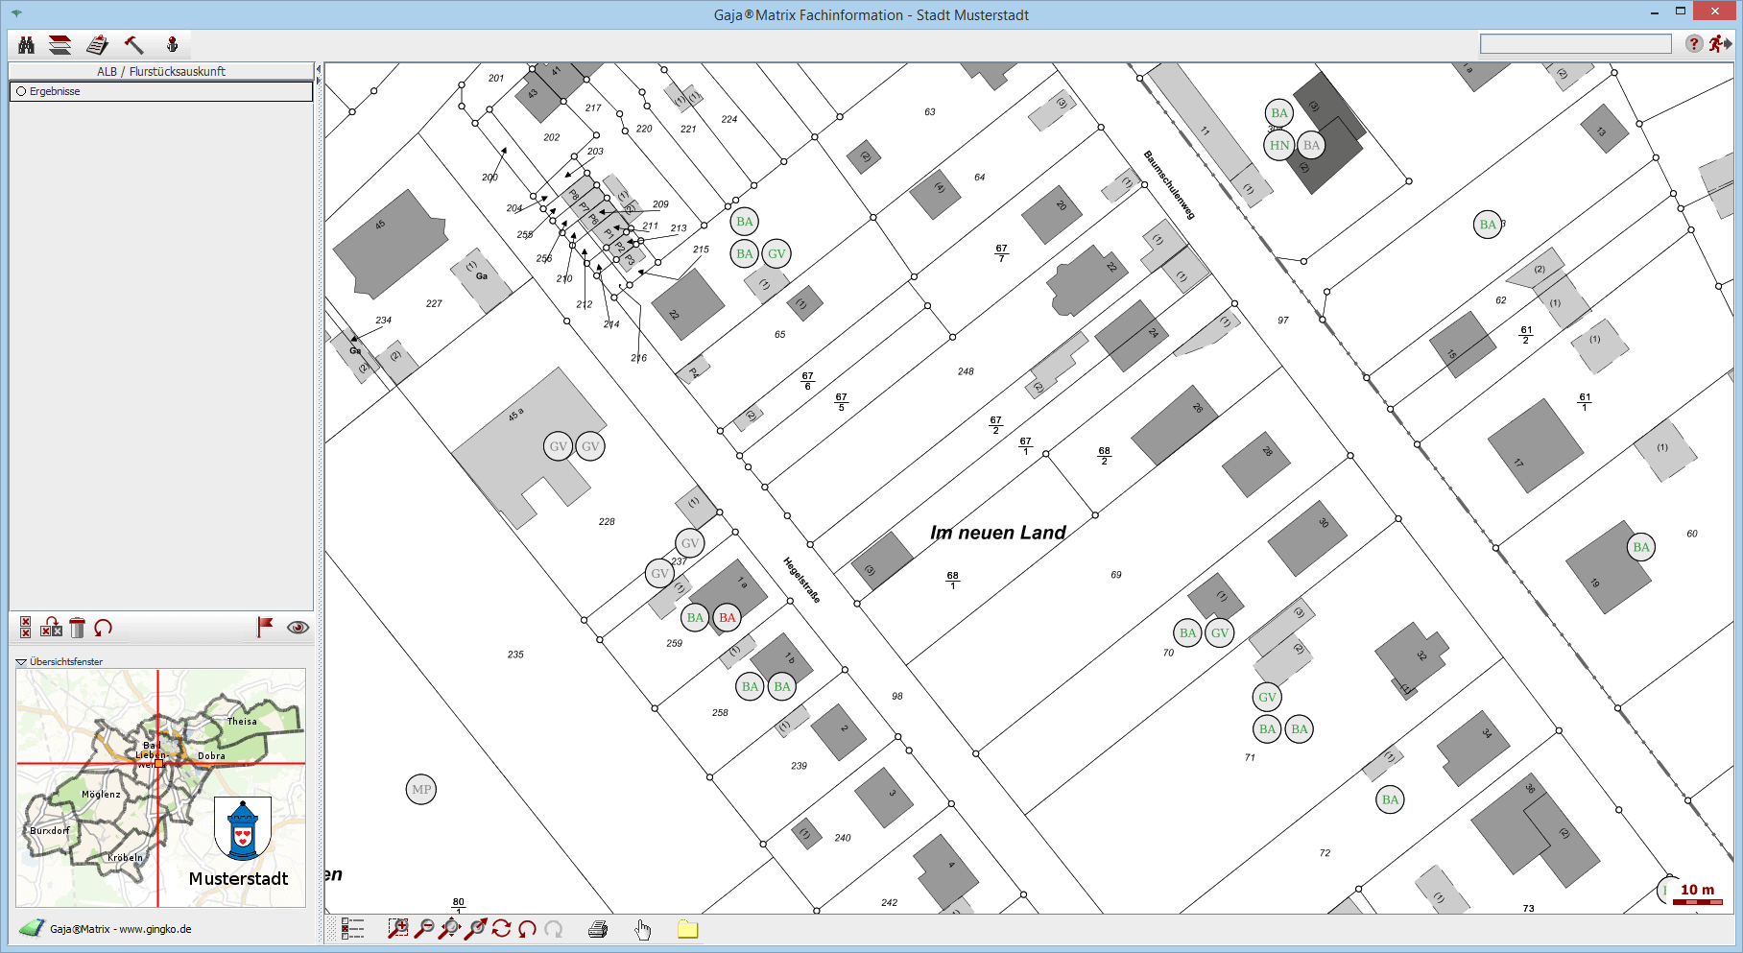Click the search input field at top right
Screen dimensions: 1743x953
(1575, 44)
